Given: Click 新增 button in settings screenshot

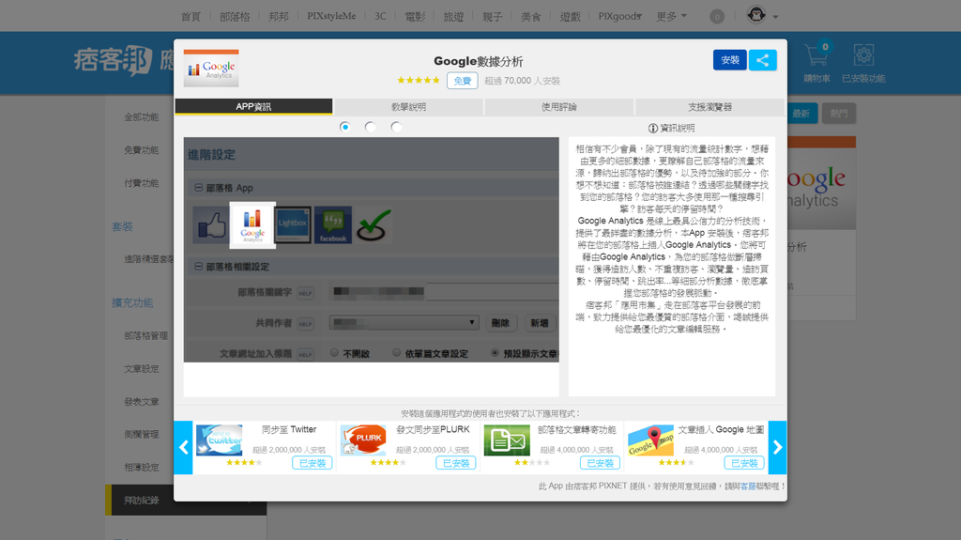Looking at the screenshot, I should point(540,323).
